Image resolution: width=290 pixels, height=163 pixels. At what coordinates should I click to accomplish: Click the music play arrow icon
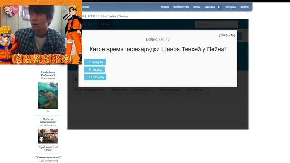pyautogui.click(x=219, y=7)
